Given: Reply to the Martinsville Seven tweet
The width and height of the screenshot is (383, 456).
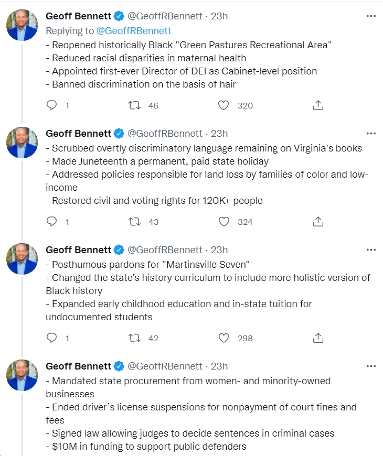Looking at the screenshot, I should 52,338.
